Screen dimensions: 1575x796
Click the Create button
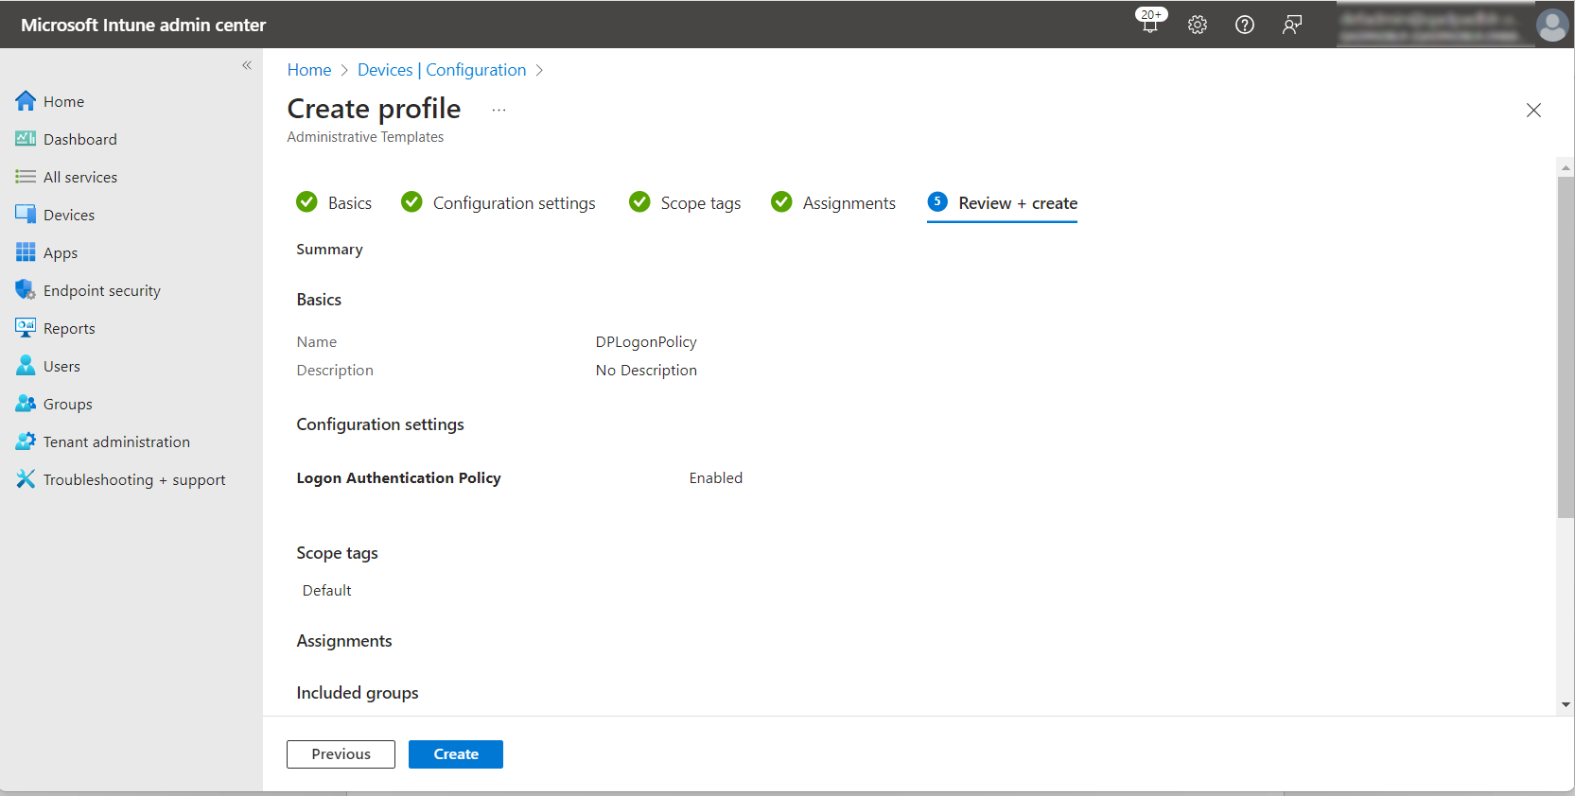(455, 754)
